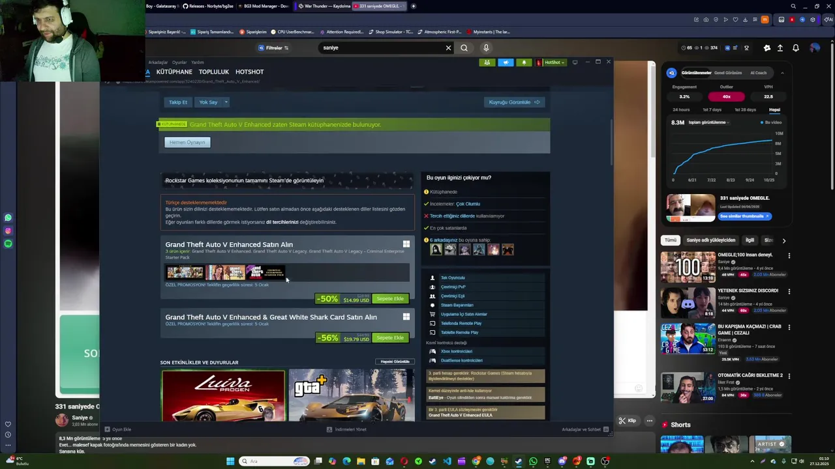835x469 pixels.
Task: Click the Steam Oyun Ekle plus icon
Action: click(x=107, y=429)
